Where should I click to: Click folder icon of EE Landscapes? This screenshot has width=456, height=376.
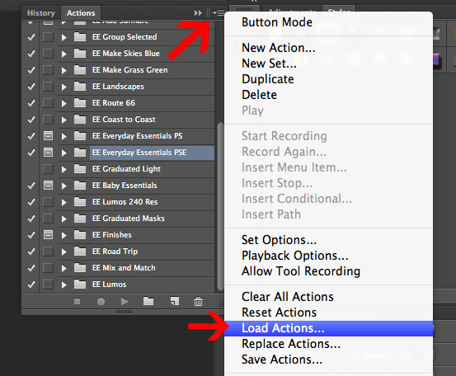(x=80, y=87)
